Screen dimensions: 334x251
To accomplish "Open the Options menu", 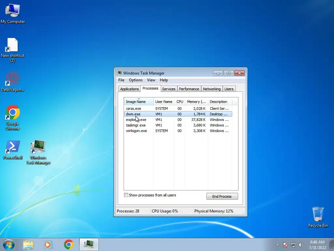I will point(136,80).
